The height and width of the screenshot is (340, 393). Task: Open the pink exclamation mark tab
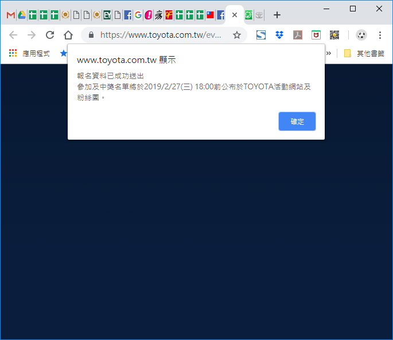[x=149, y=15]
